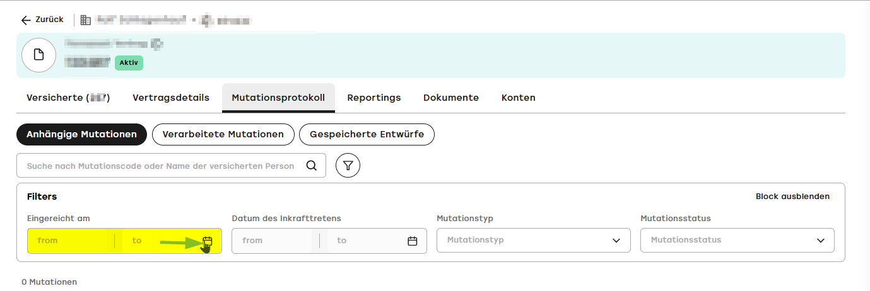Show Anhängige Mutationen

(81, 134)
